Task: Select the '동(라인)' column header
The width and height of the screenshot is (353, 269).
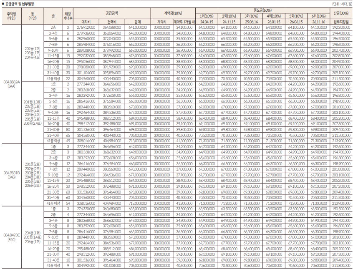Action: (33, 16)
